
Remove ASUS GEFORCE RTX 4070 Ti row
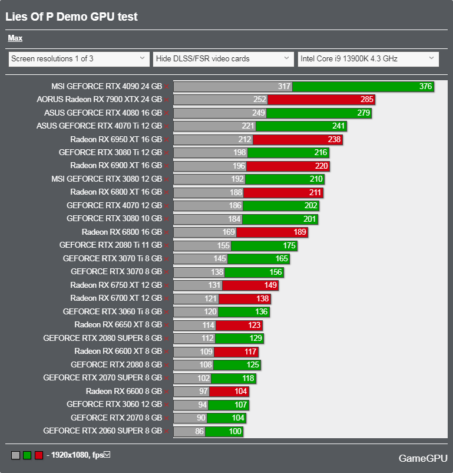(166, 126)
